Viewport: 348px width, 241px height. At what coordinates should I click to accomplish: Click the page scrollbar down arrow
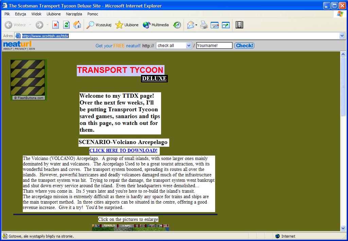point(343,228)
